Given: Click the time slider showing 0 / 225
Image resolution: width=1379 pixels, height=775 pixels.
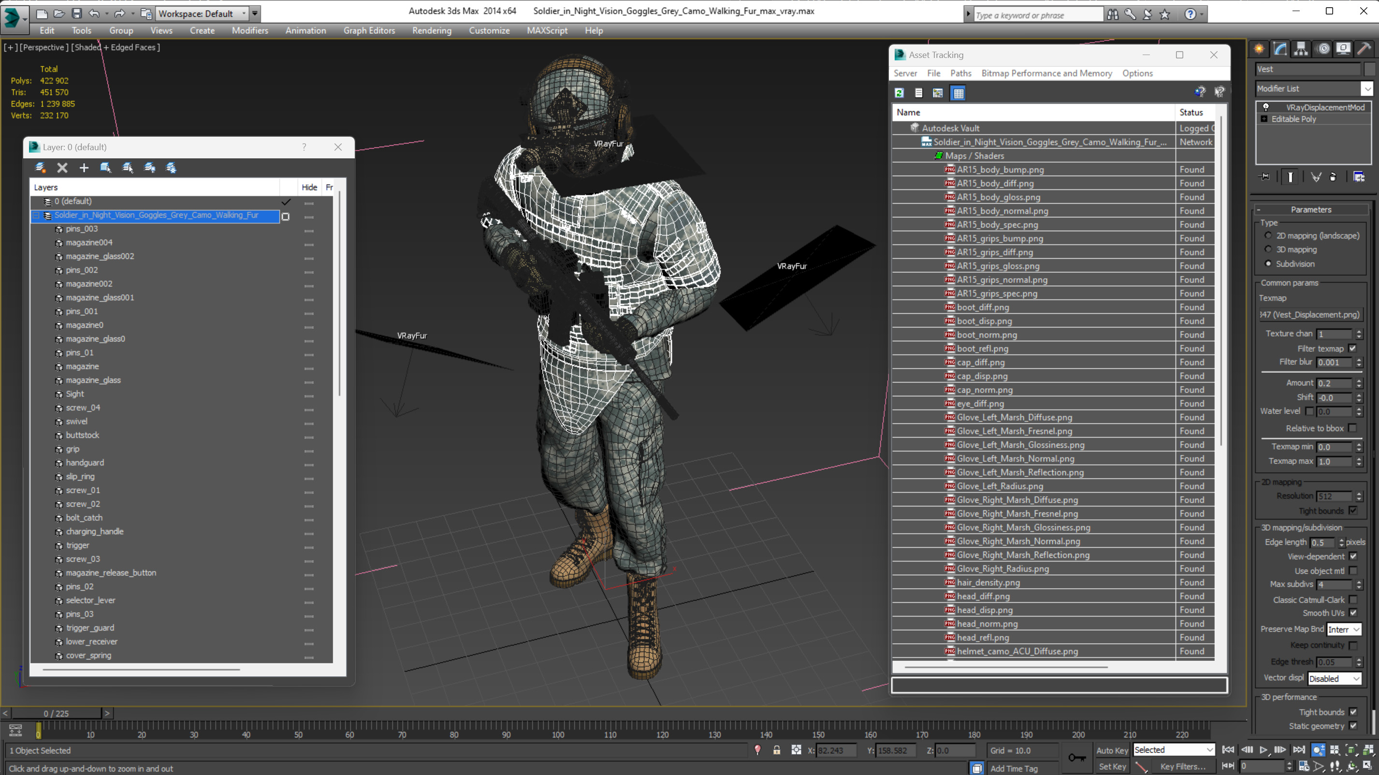Looking at the screenshot, I should (x=56, y=713).
